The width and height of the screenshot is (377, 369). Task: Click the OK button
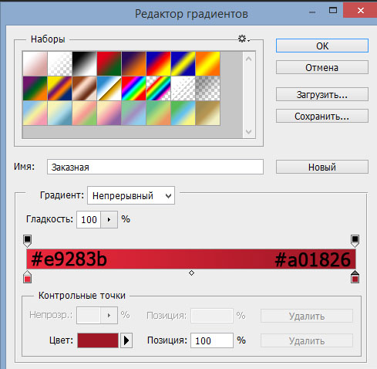tap(322, 46)
